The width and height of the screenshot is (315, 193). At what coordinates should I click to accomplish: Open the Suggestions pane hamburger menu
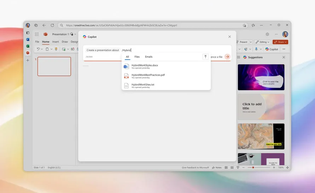coord(239,57)
